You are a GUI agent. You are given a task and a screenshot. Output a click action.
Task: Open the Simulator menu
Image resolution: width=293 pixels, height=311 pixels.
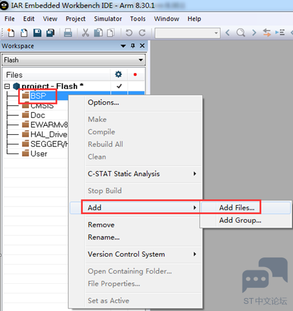(x=108, y=19)
